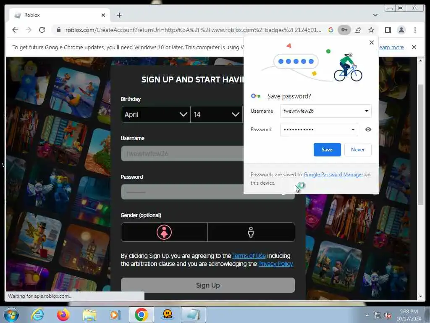This screenshot has height=323, width=430.
Task: Click the notepad-like taskbar icon
Action: point(193,315)
